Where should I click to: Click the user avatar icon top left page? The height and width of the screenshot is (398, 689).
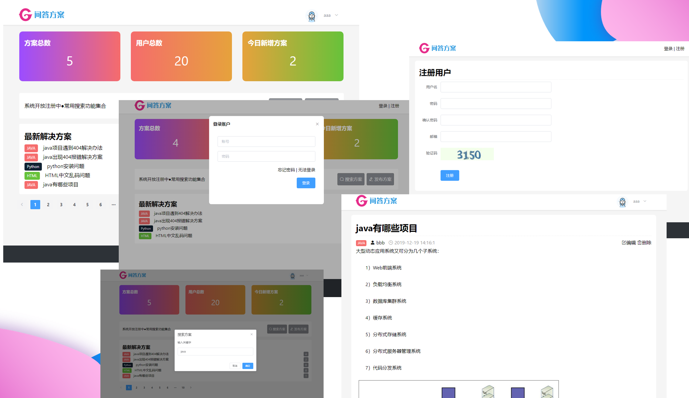click(311, 16)
